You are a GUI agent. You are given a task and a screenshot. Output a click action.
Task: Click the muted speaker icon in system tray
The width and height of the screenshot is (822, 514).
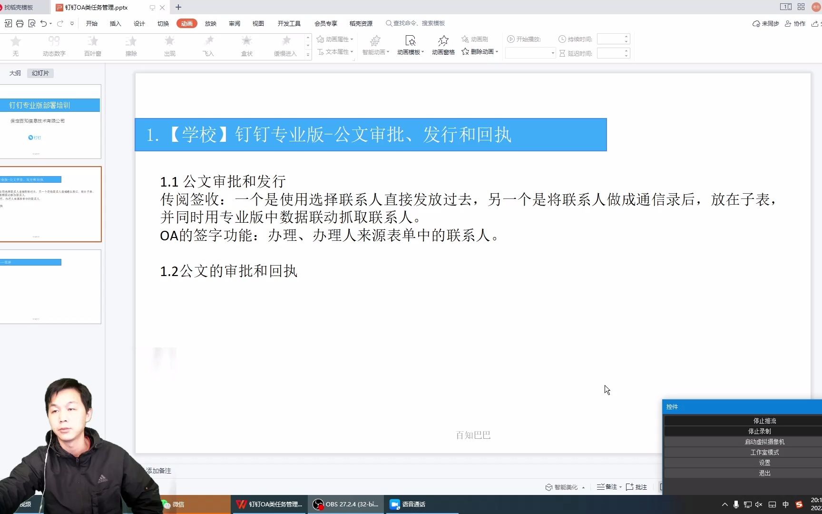pyautogui.click(x=759, y=504)
